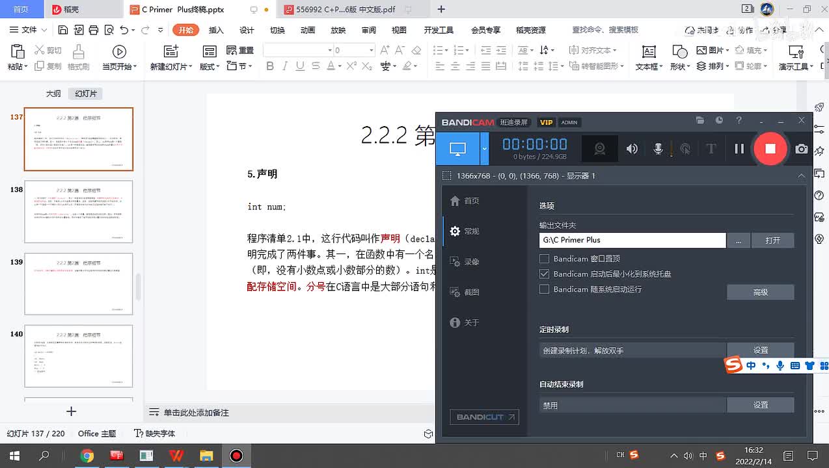
Task: Pause the Bandicam recording
Action: (x=739, y=149)
